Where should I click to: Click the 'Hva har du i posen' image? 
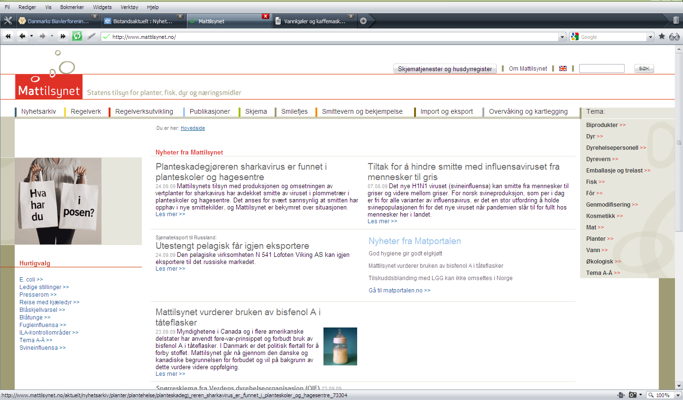58,201
